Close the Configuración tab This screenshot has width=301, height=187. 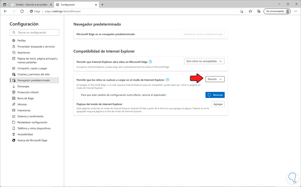tap(95, 5)
